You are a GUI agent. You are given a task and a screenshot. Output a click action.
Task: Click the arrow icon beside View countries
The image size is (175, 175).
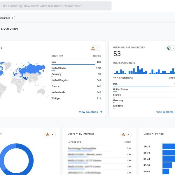[x=101, y=112]
